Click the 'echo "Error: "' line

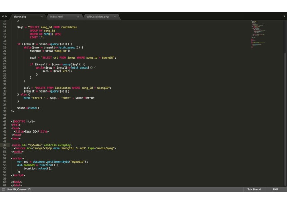59,98
